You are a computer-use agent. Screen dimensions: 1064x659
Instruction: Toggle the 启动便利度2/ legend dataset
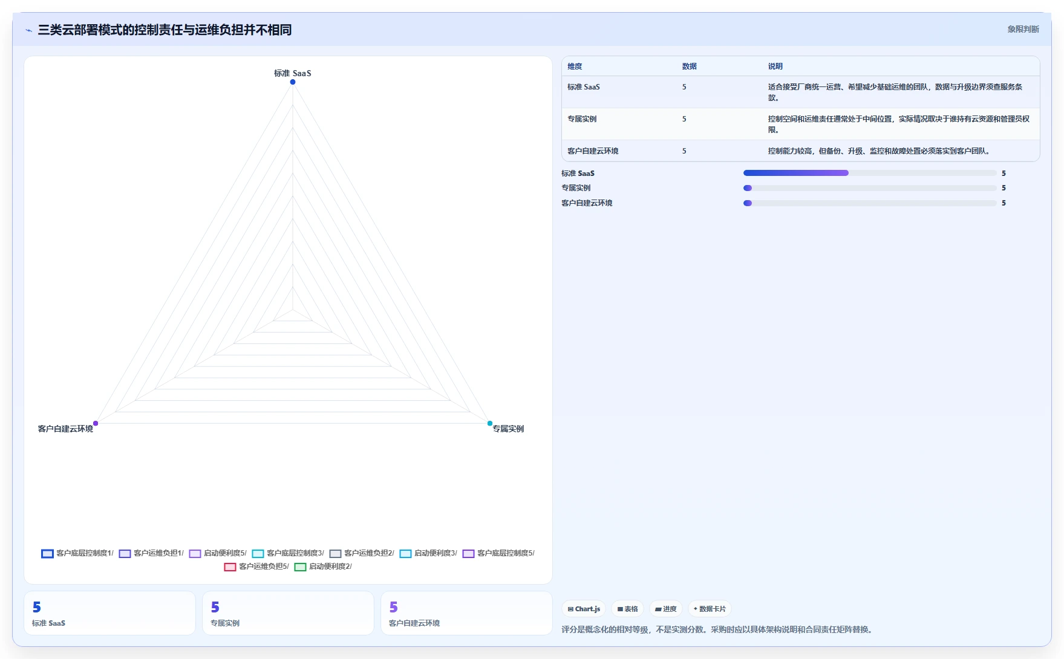point(322,566)
